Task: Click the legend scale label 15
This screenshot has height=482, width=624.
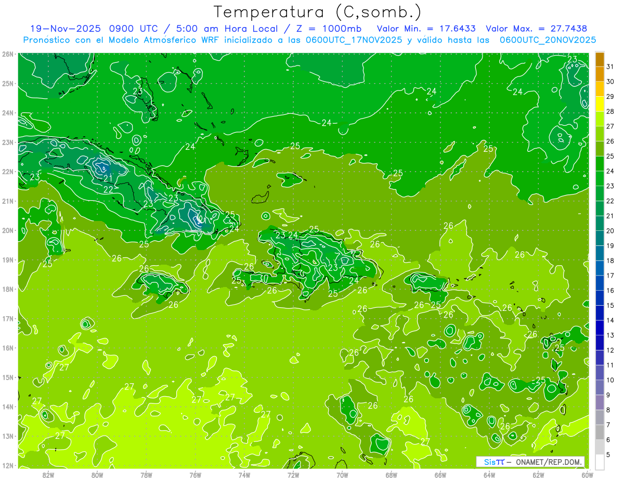Action: click(x=610, y=306)
